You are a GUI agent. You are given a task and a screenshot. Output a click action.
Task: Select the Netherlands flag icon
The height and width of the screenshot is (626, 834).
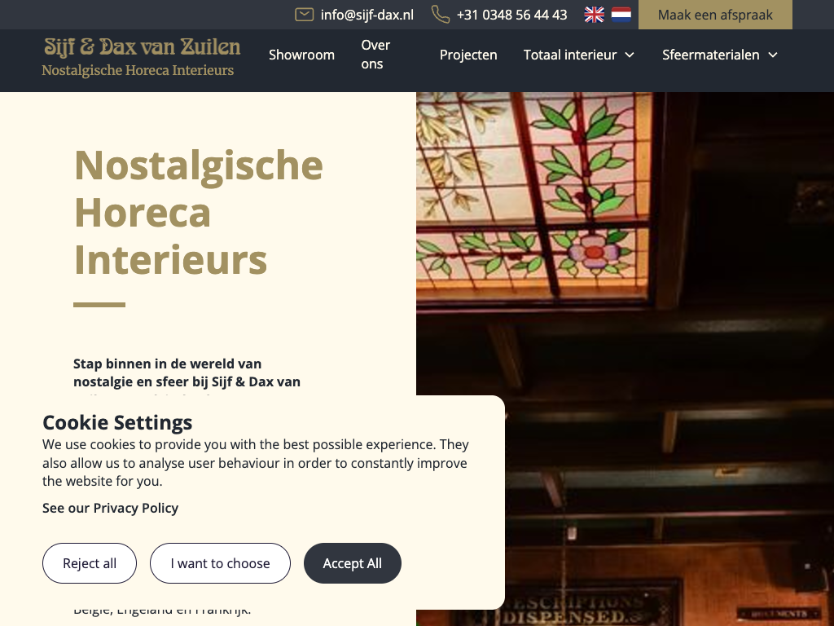621,15
